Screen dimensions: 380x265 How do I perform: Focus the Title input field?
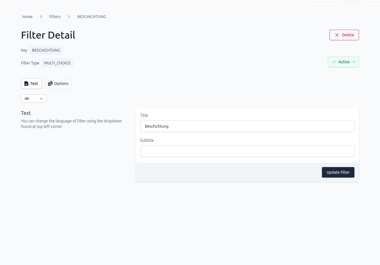point(247,126)
